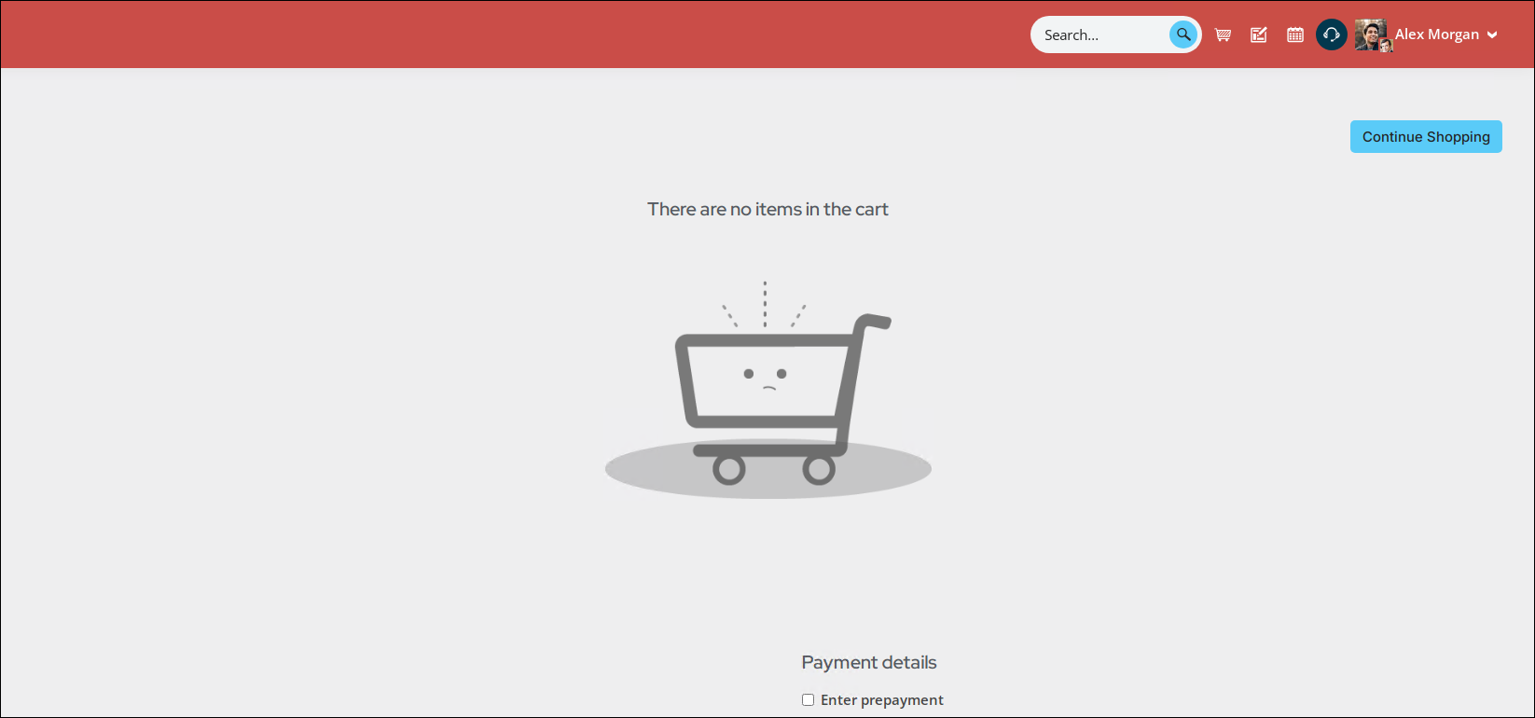Viewport: 1535px width, 718px height.
Task: Open the calendar icon in header
Action: click(1295, 35)
